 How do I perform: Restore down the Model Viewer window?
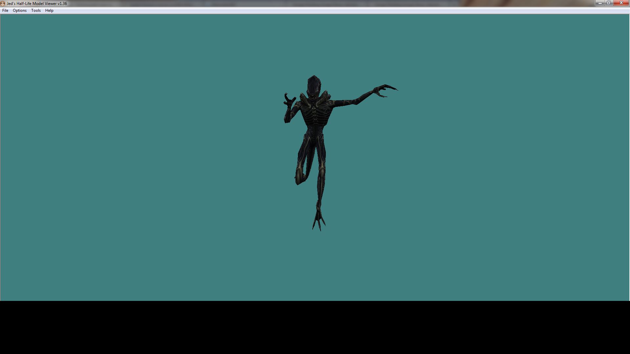(x=608, y=3)
